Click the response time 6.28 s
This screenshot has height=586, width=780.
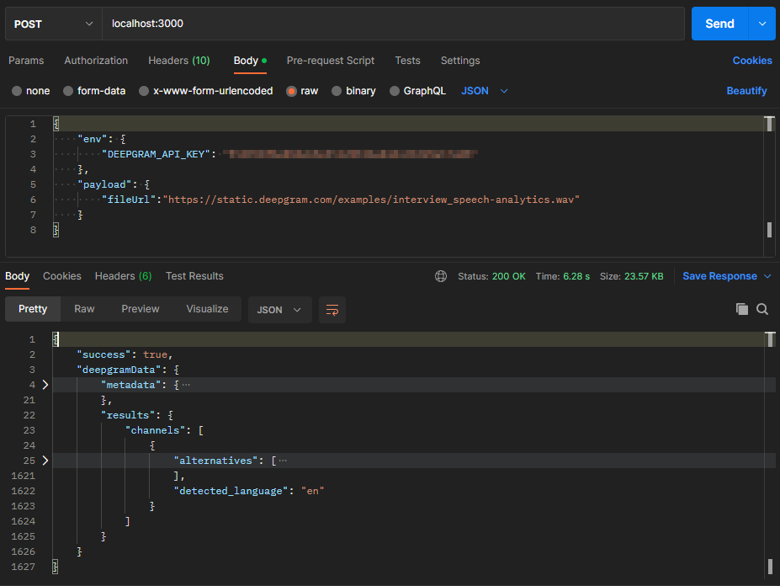pyautogui.click(x=576, y=276)
